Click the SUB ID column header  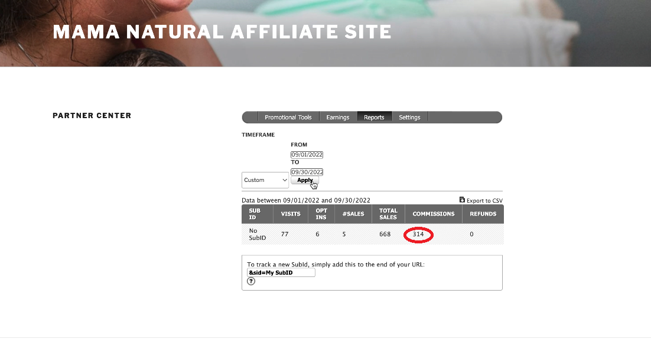258,214
